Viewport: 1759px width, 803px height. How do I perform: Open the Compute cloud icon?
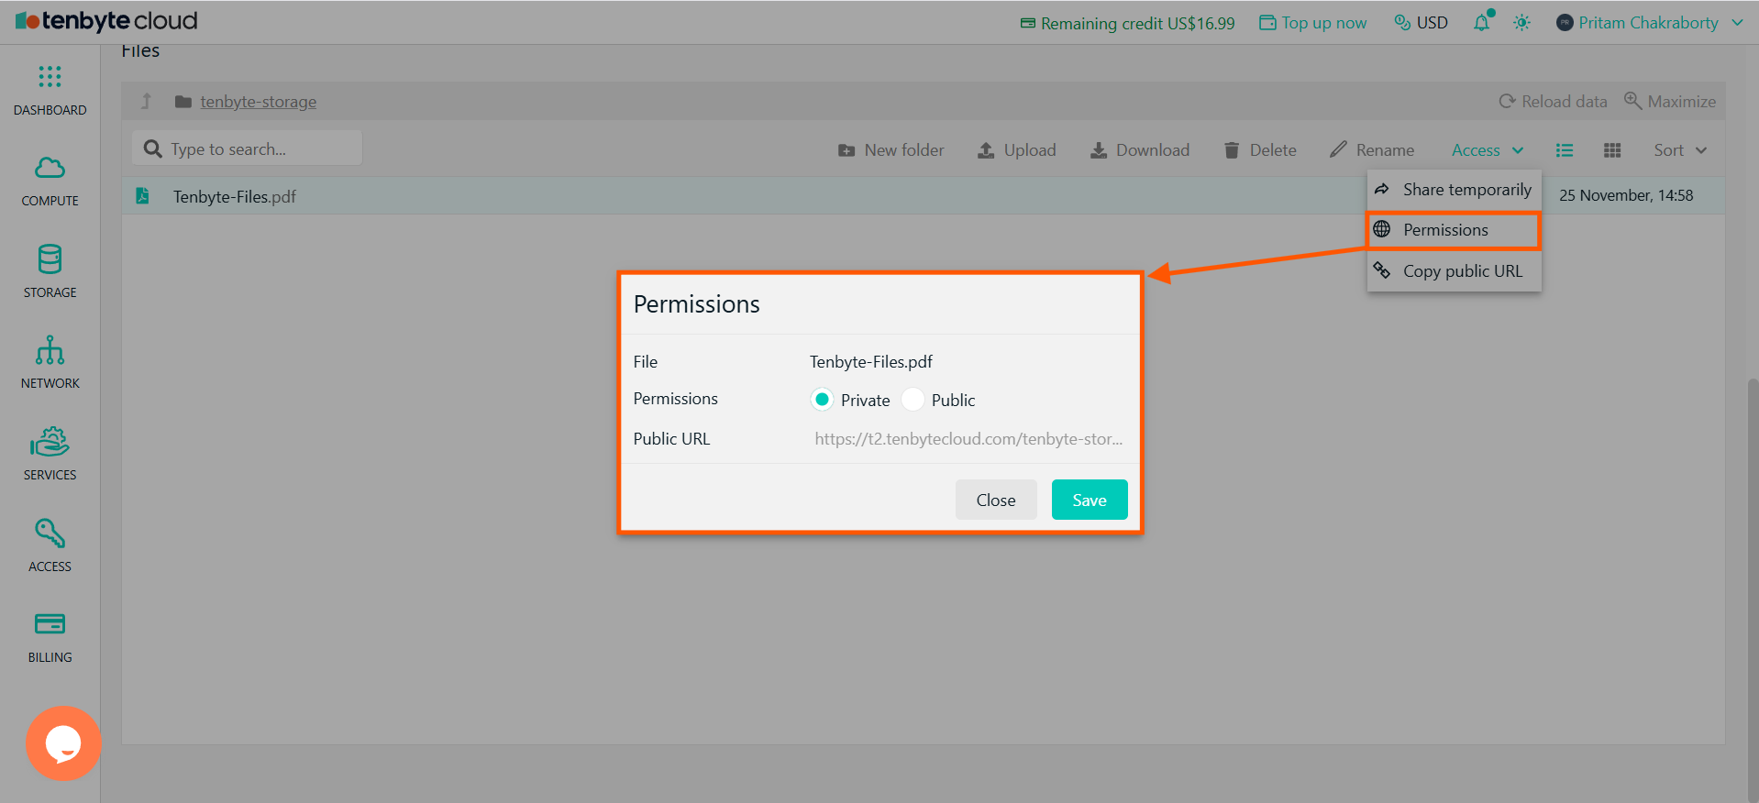[x=50, y=168]
